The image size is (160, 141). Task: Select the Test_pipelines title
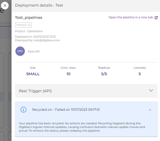(x=28, y=17)
